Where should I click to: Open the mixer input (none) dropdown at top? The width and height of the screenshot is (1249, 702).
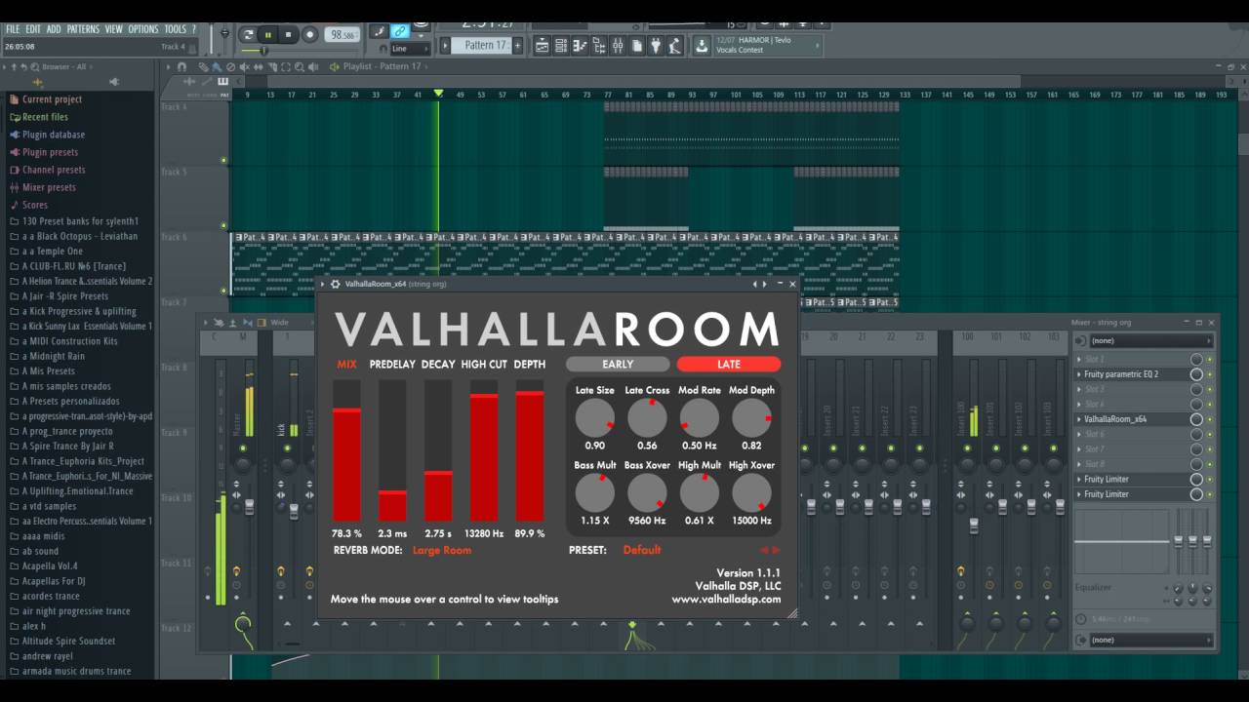1151,340
